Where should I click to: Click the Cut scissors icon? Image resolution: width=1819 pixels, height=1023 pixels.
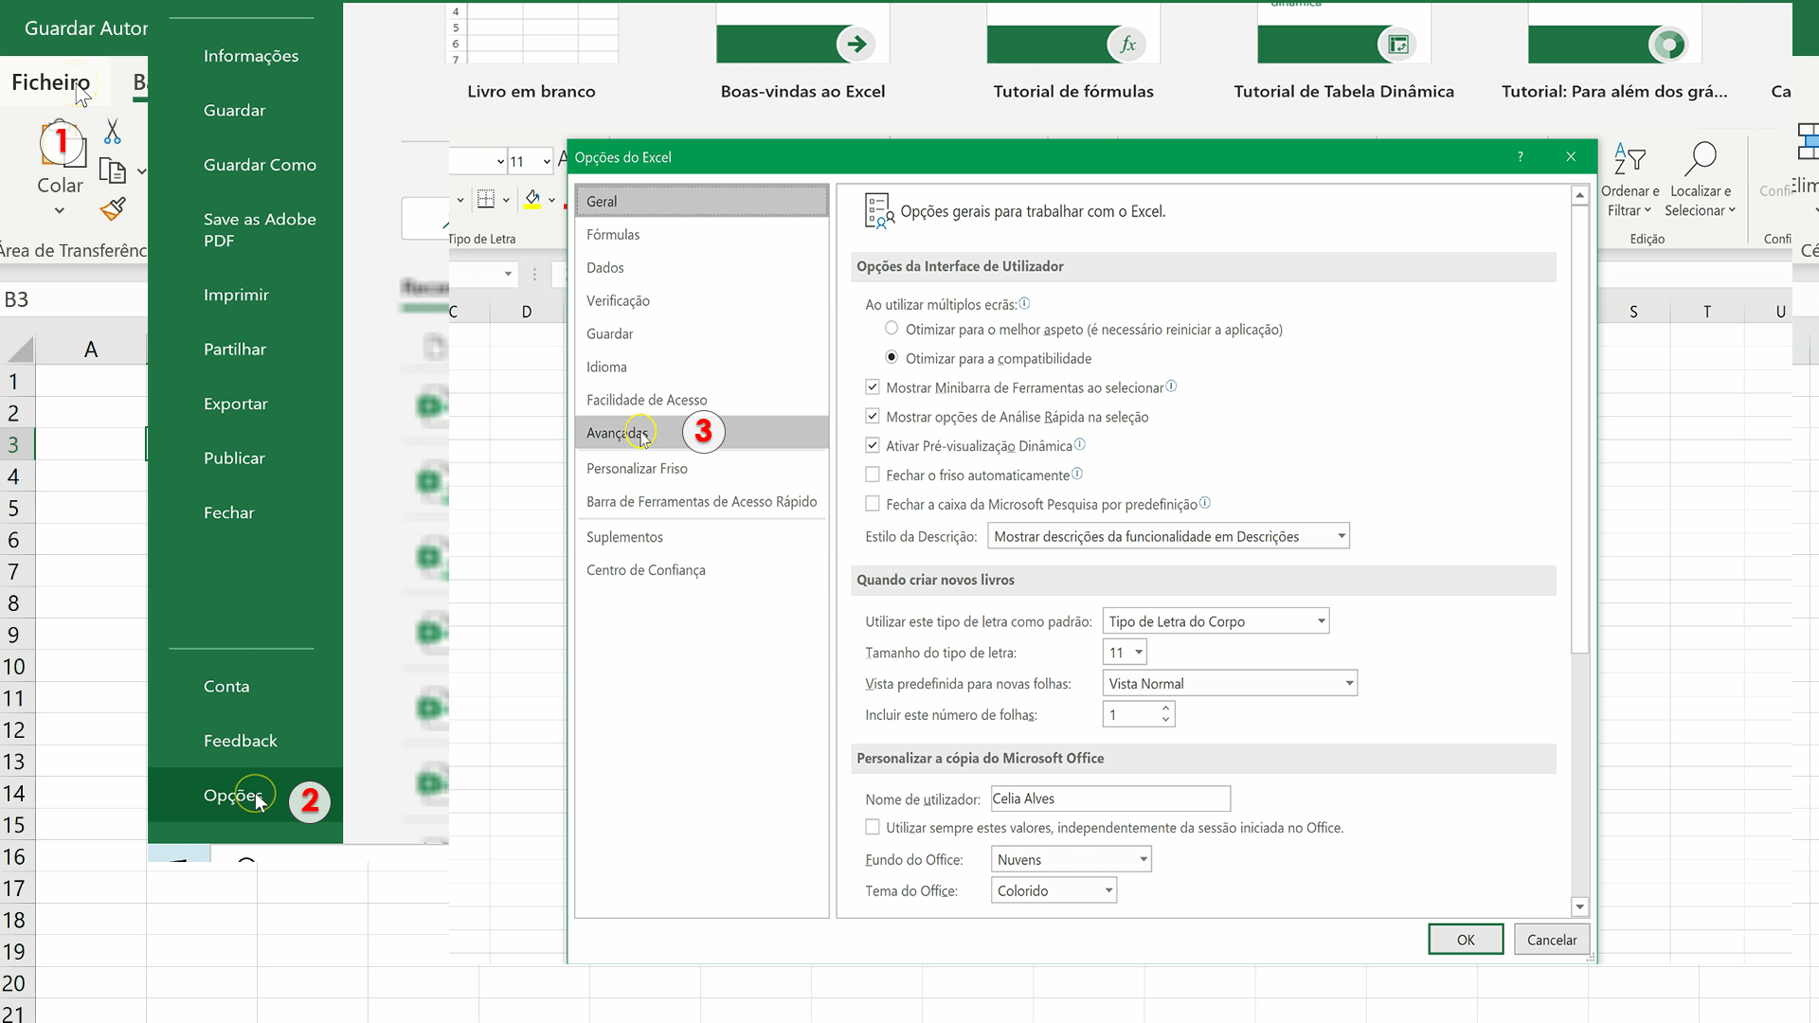pos(113,132)
